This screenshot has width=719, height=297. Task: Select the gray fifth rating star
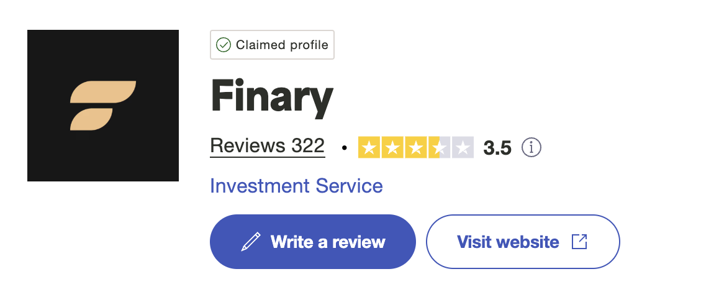[x=462, y=148]
